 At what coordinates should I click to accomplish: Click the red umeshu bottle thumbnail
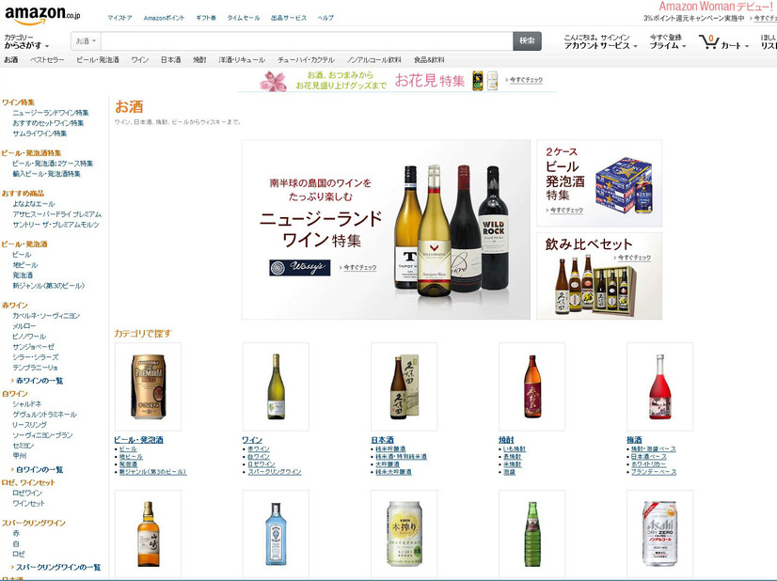pos(659,386)
